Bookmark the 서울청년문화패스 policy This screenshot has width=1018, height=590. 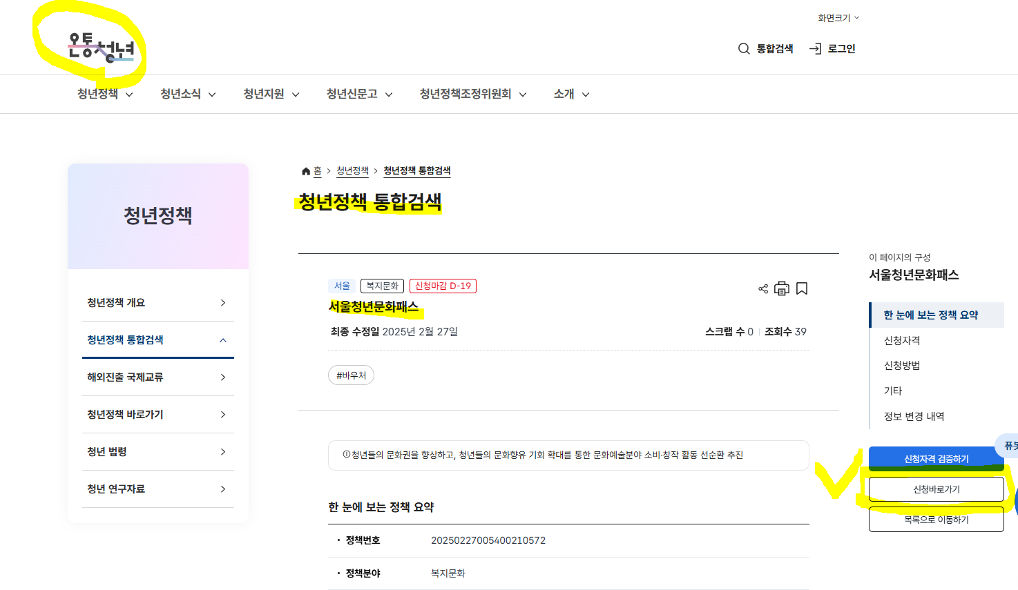click(x=801, y=288)
